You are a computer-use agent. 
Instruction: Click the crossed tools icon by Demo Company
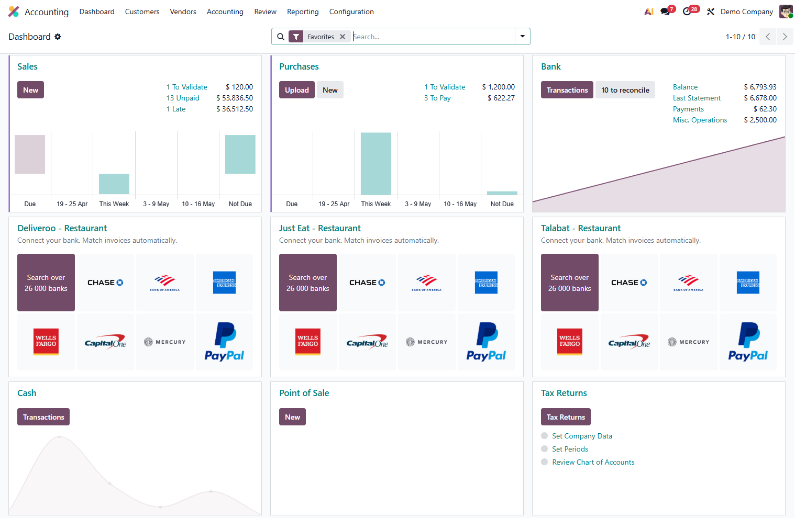pyautogui.click(x=711, y=12)
